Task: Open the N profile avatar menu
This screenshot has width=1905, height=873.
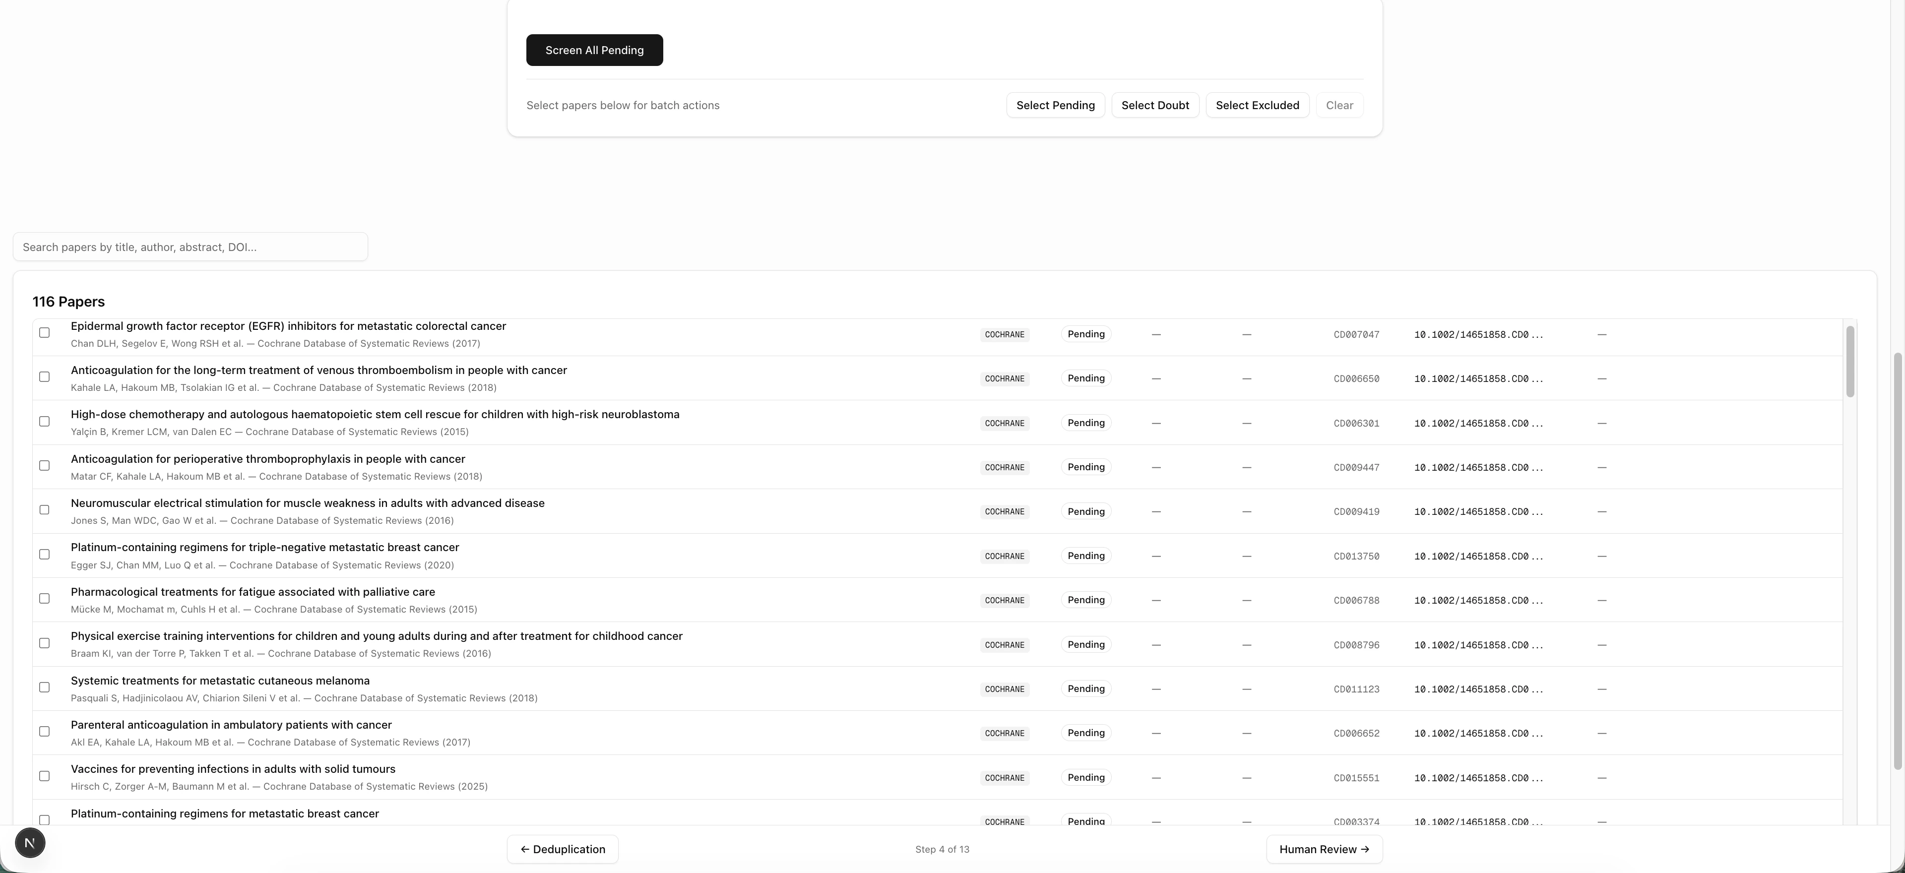Action: point(30,842)
